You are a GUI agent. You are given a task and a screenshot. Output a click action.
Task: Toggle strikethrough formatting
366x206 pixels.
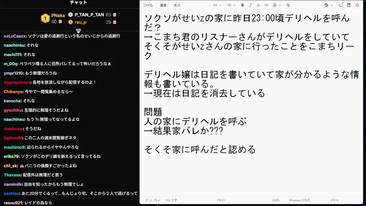click(x=258, y=5)
